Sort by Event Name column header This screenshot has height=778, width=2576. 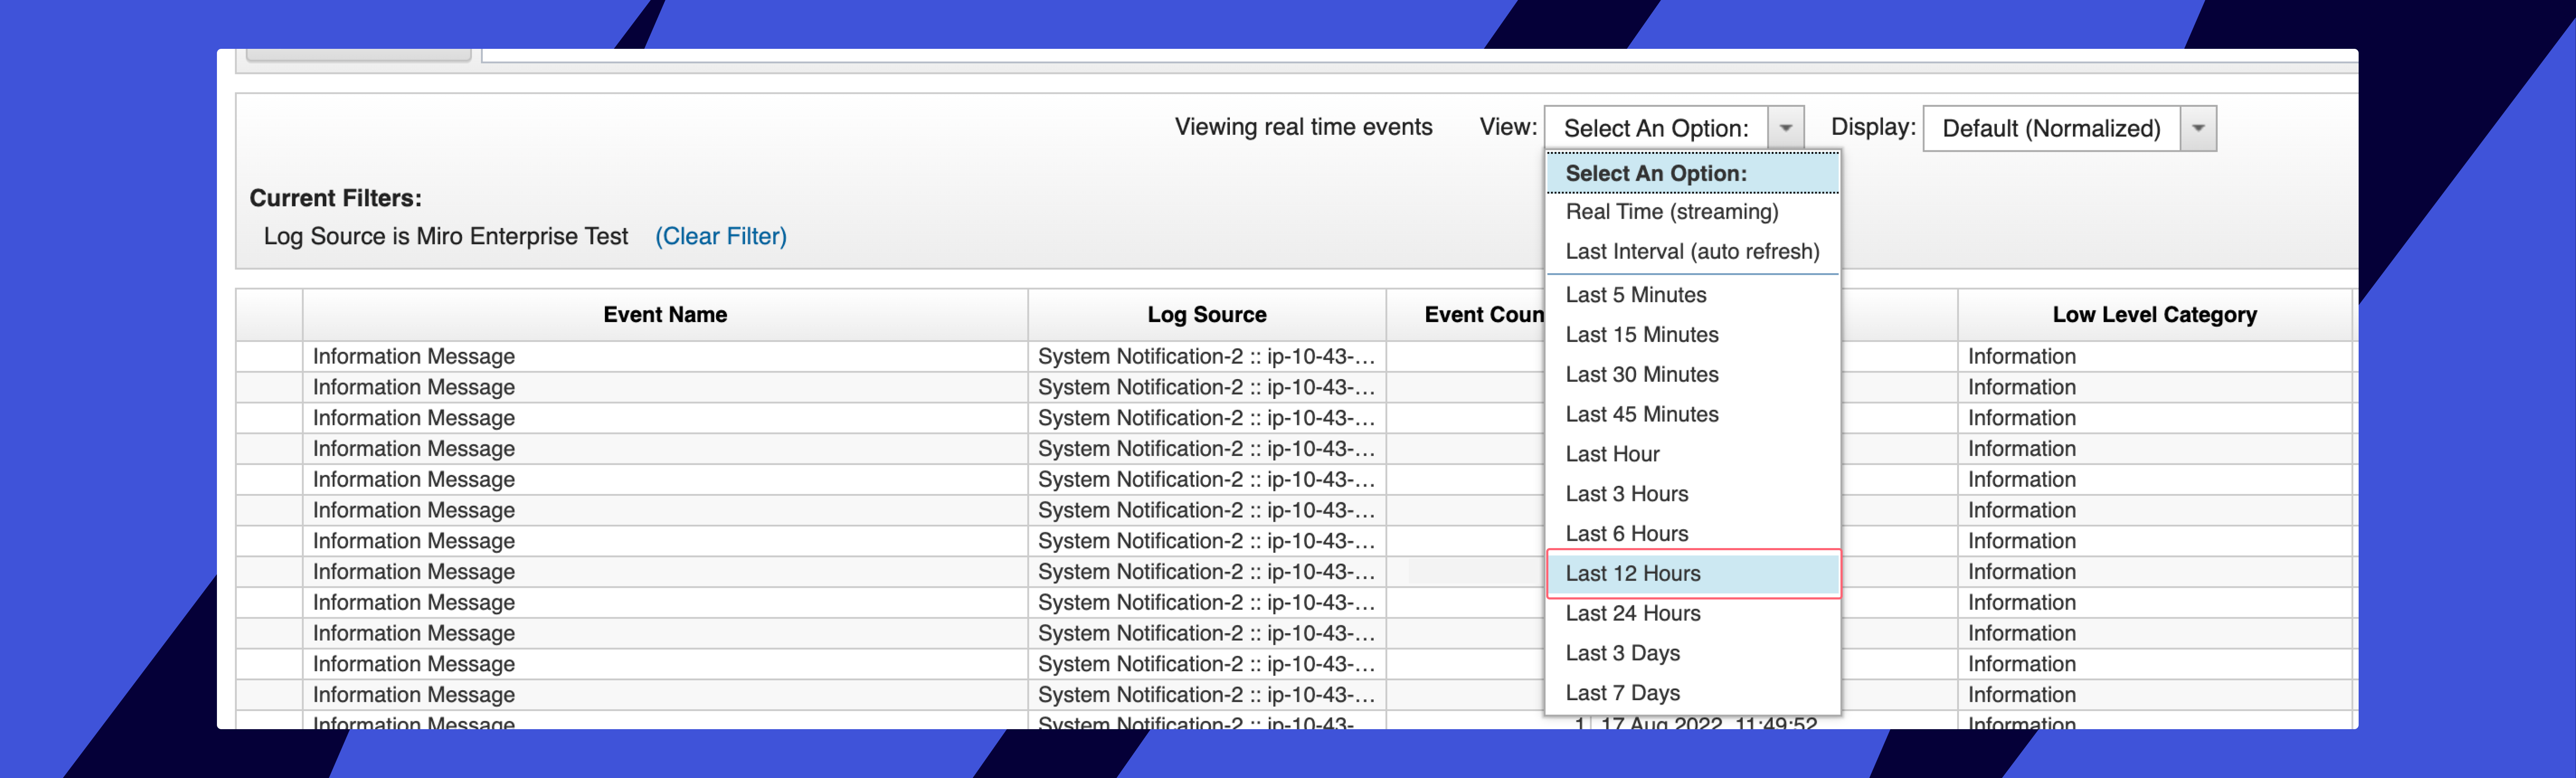tap(664, 315)
